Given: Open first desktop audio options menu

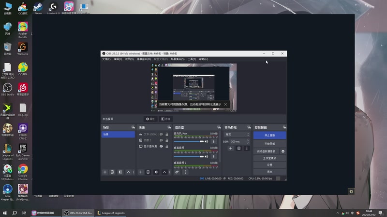Looking at the screenshot, I should (214, 156).
